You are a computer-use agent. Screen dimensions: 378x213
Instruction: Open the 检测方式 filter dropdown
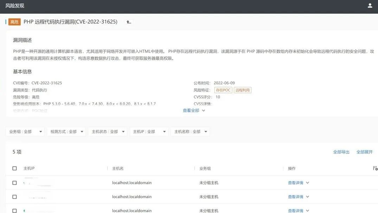pyautogui.click(x=66, y=132)
